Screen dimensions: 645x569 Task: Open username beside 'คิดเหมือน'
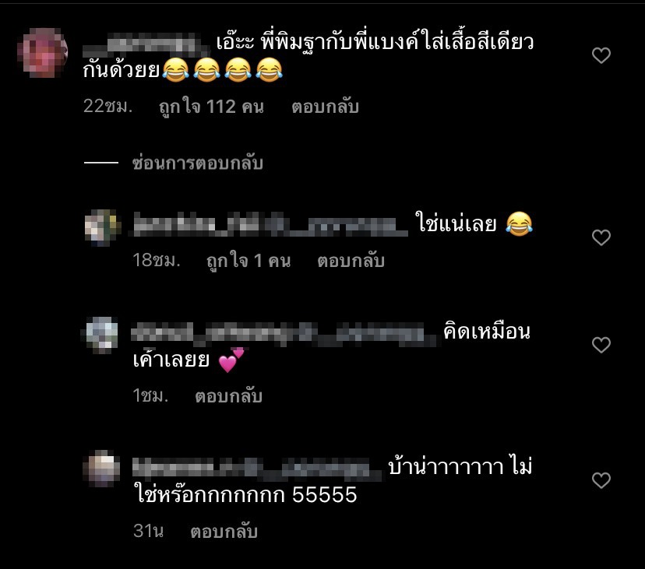[284, 334]
